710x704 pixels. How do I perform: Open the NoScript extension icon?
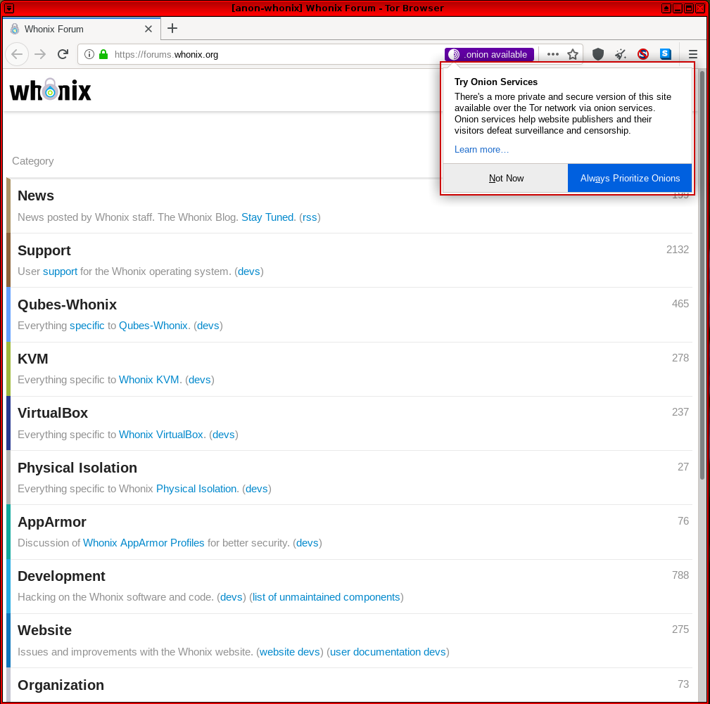tap(643, 54)
